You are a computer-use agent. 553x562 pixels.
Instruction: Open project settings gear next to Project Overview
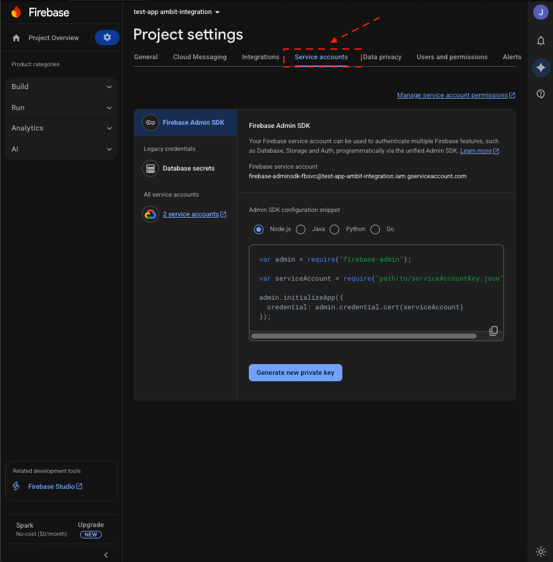click(106, 38)
